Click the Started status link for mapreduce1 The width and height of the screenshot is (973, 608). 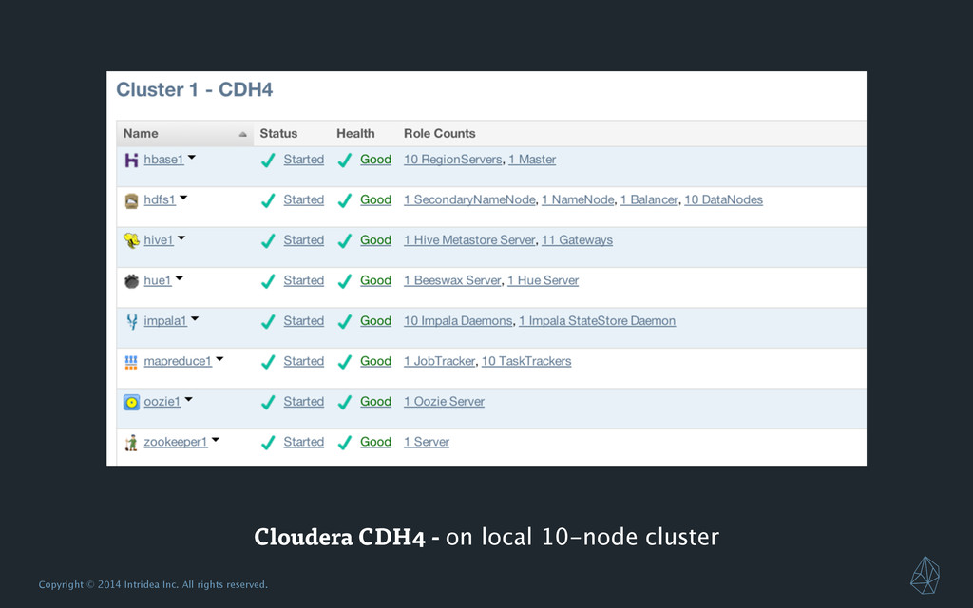(303, 361)
